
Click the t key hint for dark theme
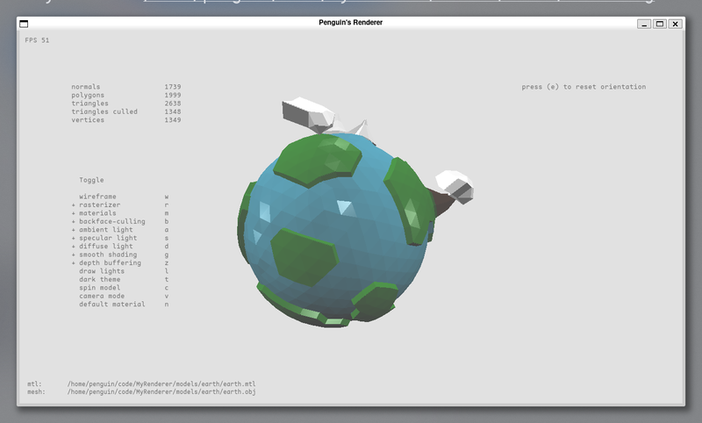tap(167, 279)
